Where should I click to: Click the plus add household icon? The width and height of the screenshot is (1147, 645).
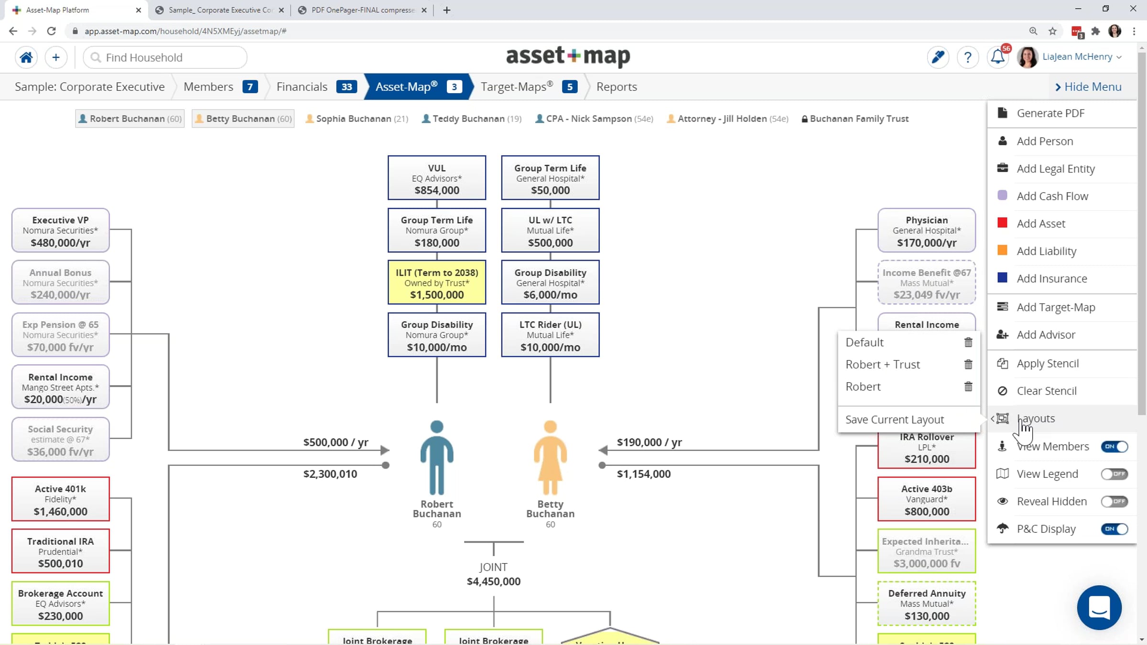coord(56,57)
